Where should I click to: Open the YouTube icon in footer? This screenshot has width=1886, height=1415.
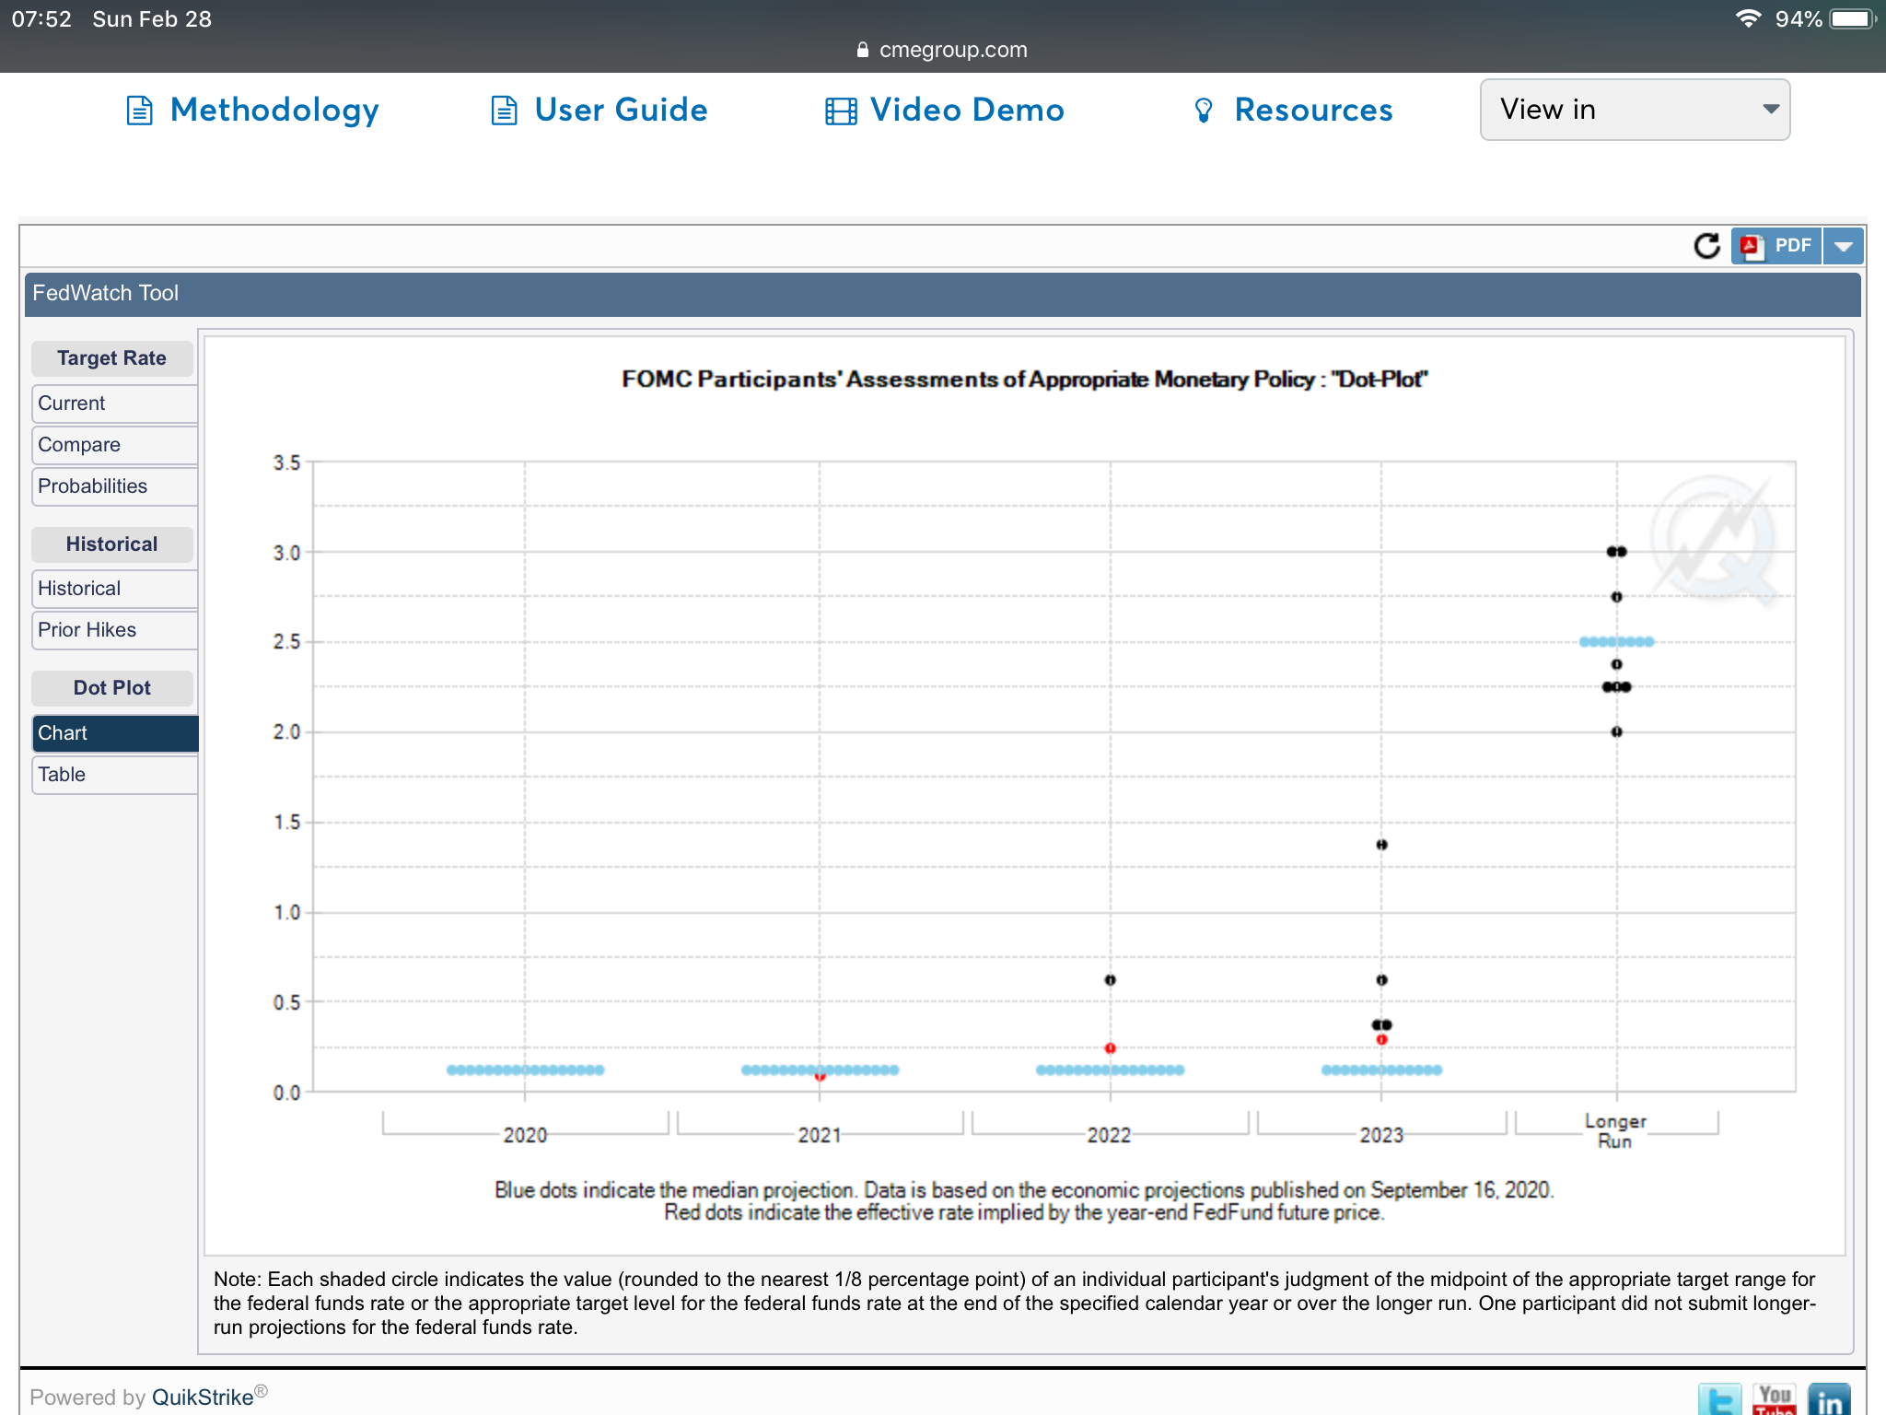1774,1399
